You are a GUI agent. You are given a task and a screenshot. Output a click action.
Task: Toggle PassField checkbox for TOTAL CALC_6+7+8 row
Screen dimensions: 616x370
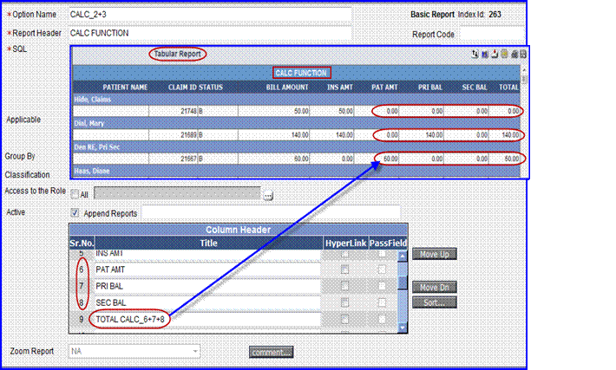pyautogui.click(x=382, y=320)
